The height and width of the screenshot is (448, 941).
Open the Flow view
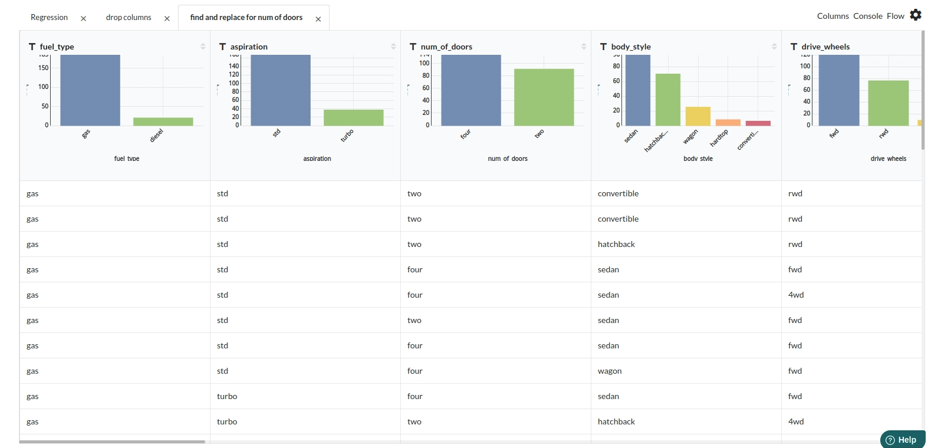coord(895,16)
